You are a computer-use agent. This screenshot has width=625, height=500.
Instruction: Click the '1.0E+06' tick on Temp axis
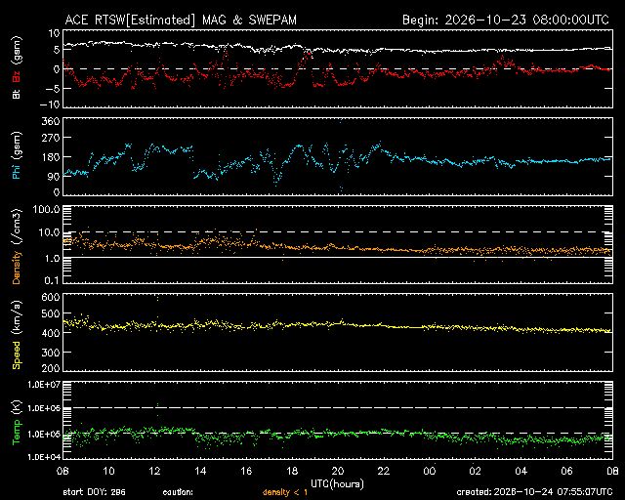click(x=44, y=409)
